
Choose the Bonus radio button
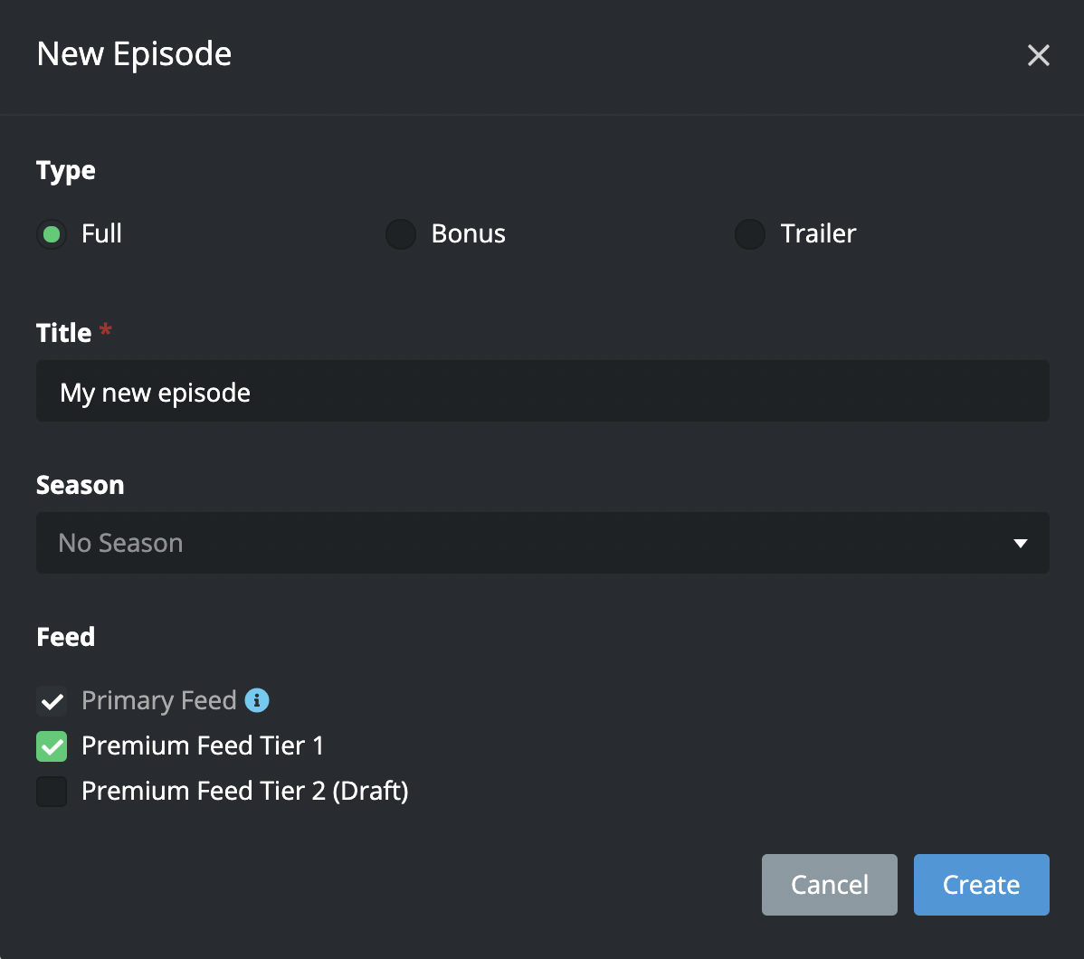click(401, 234)
